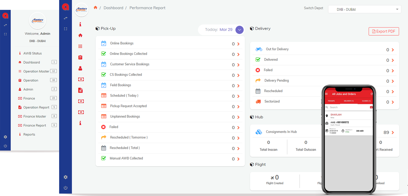Open Operation Master in the sidebar menu
408x196 pixels.
(36, 71)
